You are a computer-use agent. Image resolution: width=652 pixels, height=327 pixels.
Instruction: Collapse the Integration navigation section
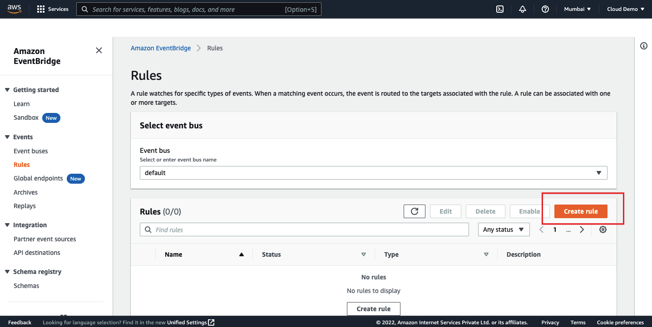click(x=7, y=225)
